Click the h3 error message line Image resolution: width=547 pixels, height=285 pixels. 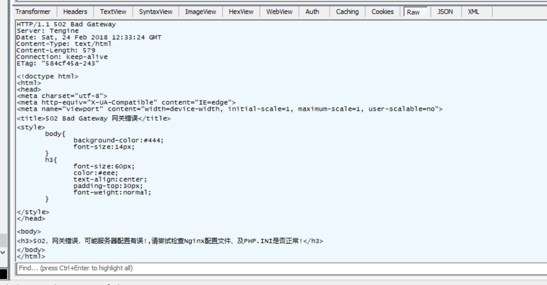(170, 241)
